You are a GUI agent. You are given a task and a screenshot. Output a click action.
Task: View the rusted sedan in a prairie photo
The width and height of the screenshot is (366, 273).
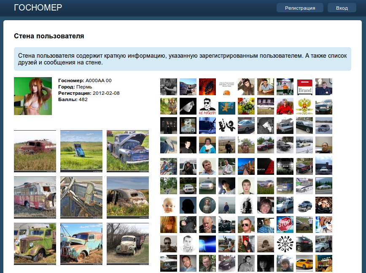(128, 198)
